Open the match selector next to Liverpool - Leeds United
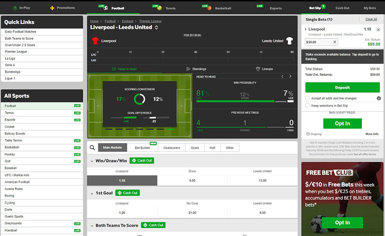385x236 pixels. 156,28
